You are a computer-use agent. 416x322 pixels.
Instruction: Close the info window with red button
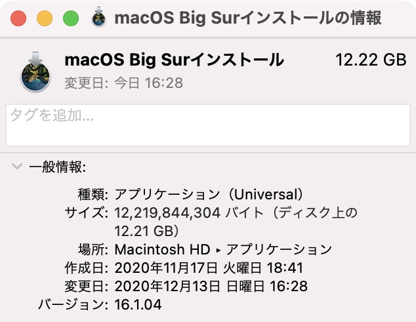tap(18, 18)
